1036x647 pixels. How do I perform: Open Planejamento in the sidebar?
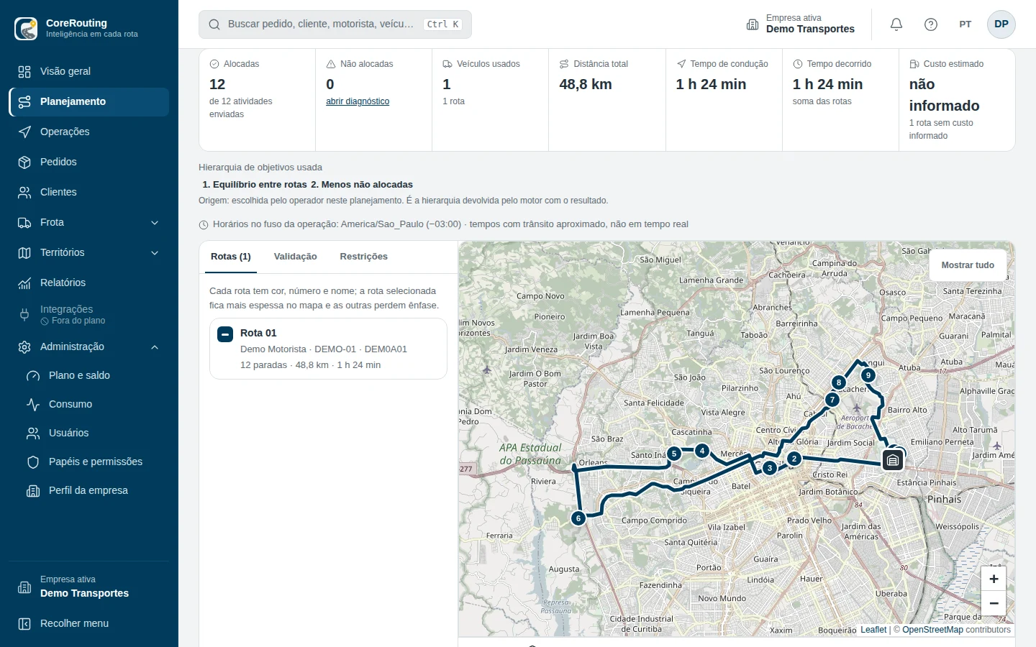(x=89, y=102)
